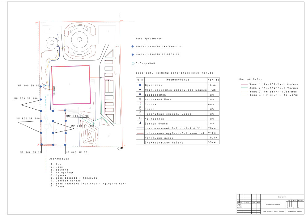Click the Насос pump symbol in legend table

pyautogui.click(x=140, y=109)
